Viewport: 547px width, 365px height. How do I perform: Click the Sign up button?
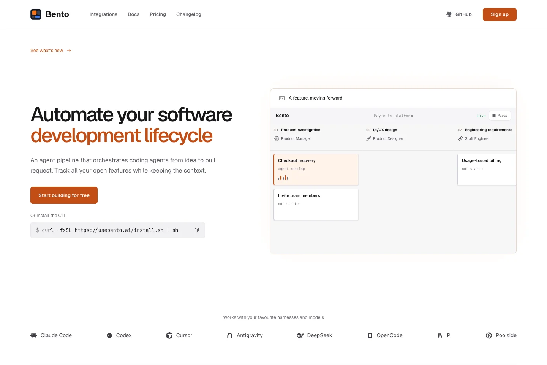click(500, 14)
